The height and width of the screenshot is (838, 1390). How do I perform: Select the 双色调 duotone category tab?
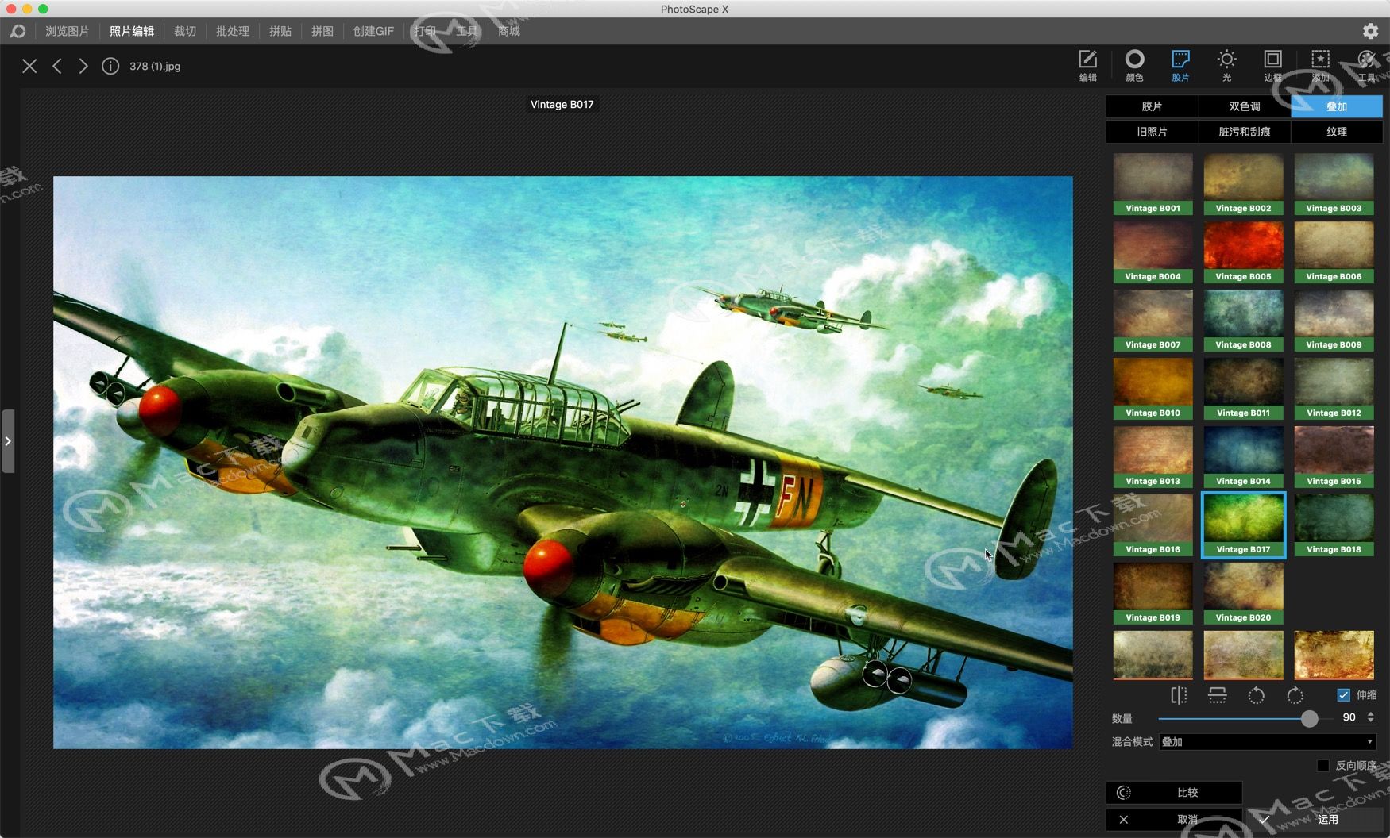click(1245, 106)
